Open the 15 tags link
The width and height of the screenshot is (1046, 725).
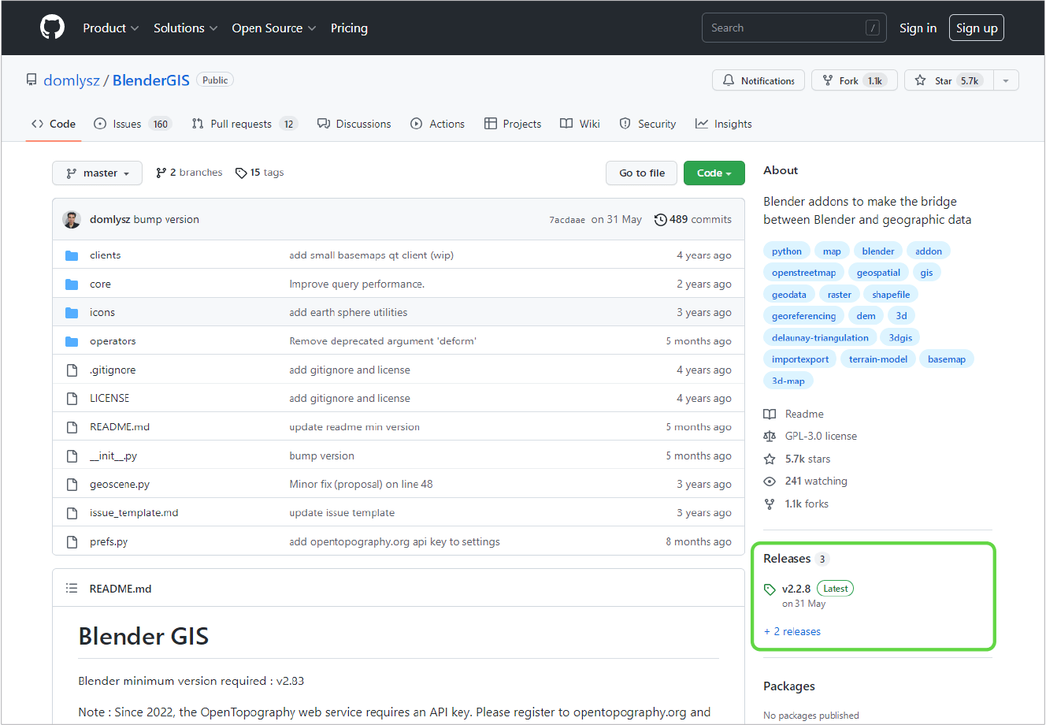click(x=260, y=173)
